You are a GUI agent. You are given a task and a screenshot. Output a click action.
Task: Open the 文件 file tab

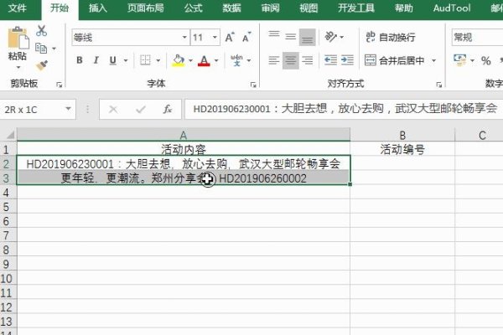click(x=18, y=8)
